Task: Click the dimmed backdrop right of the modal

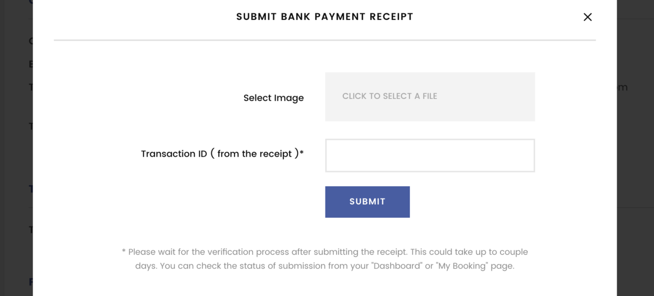Action: 635,153
